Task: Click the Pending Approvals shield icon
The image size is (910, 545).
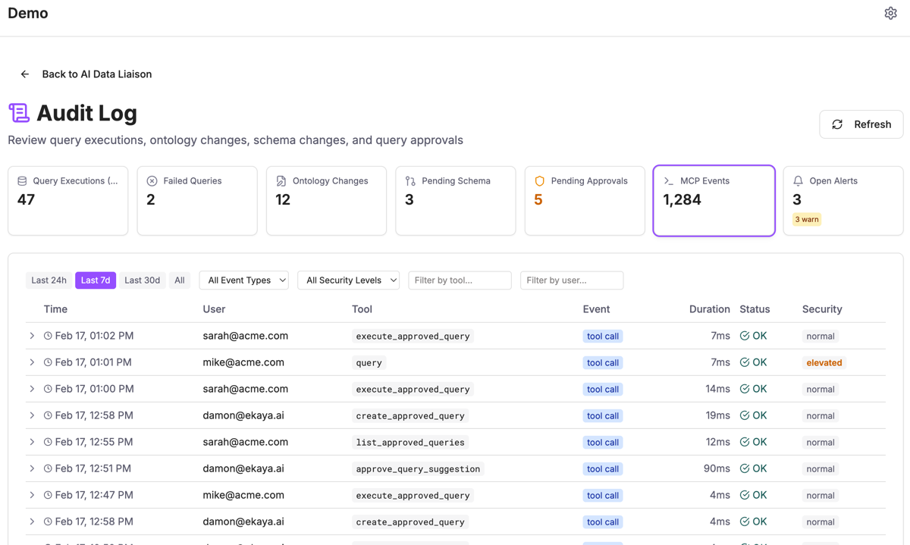Action: [539, 180]
